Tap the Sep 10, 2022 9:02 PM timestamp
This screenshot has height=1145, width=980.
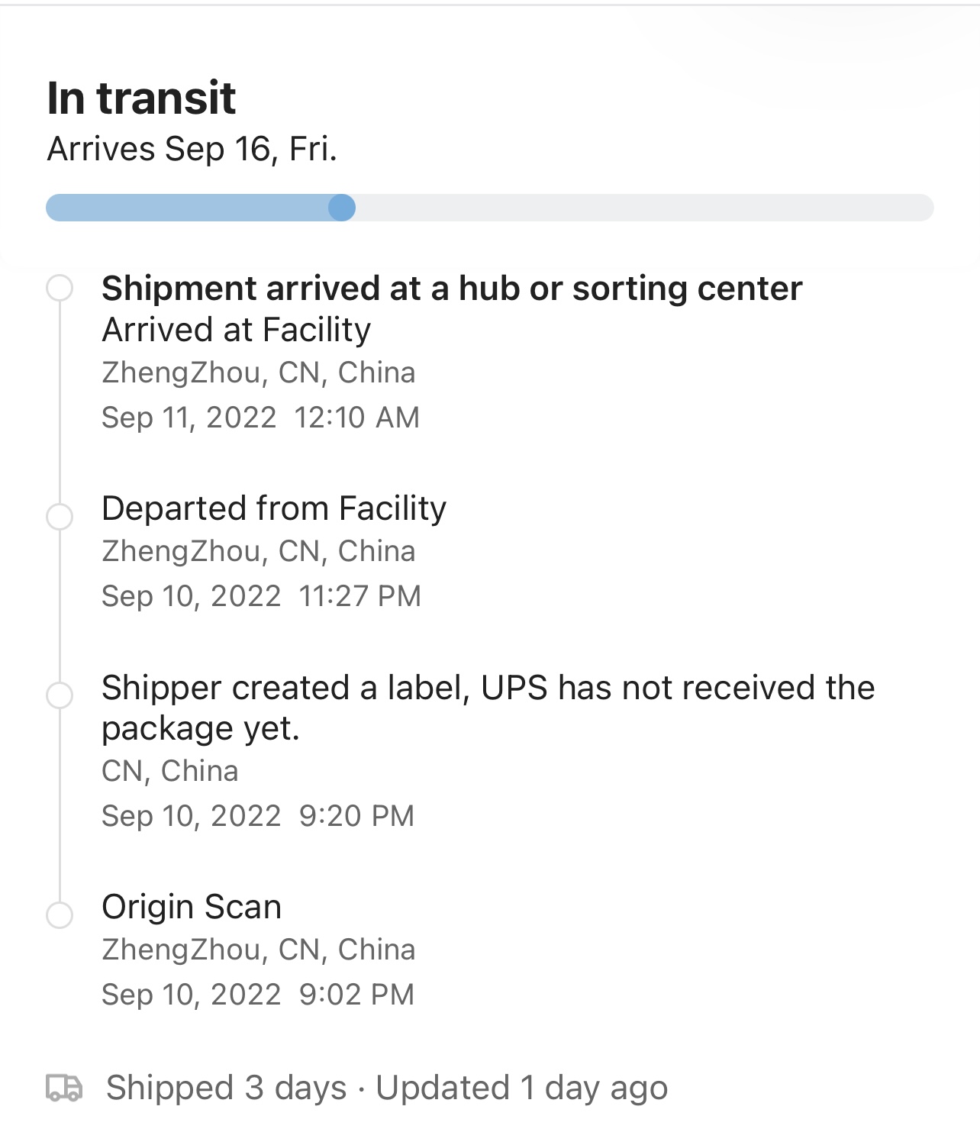coord(258,995)
